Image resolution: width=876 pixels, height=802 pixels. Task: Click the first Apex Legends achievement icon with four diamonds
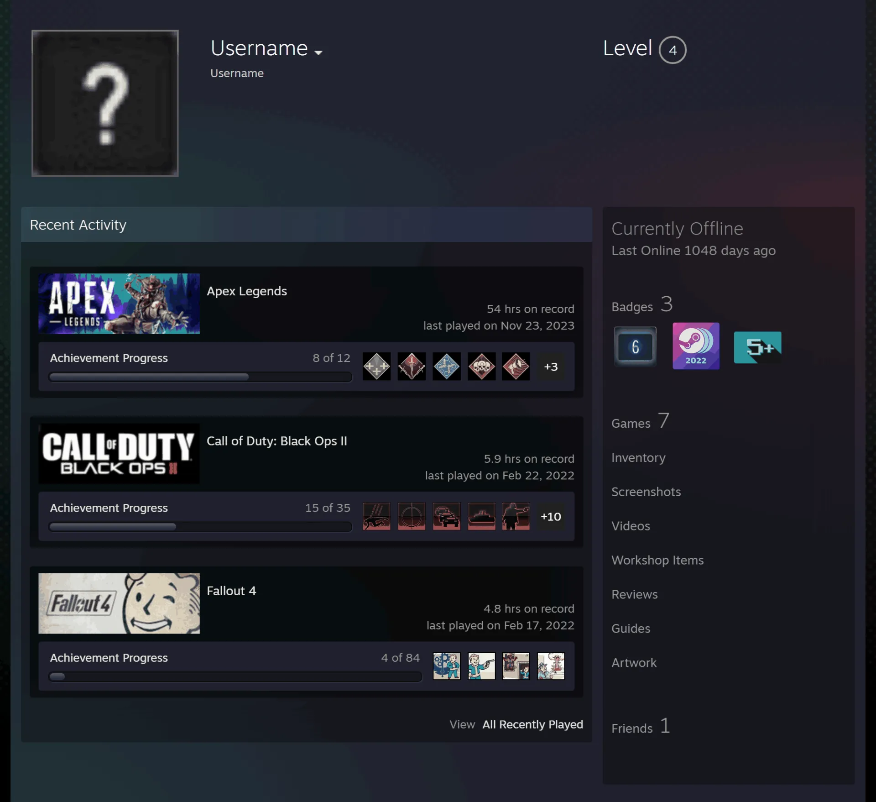pos(376,366)
